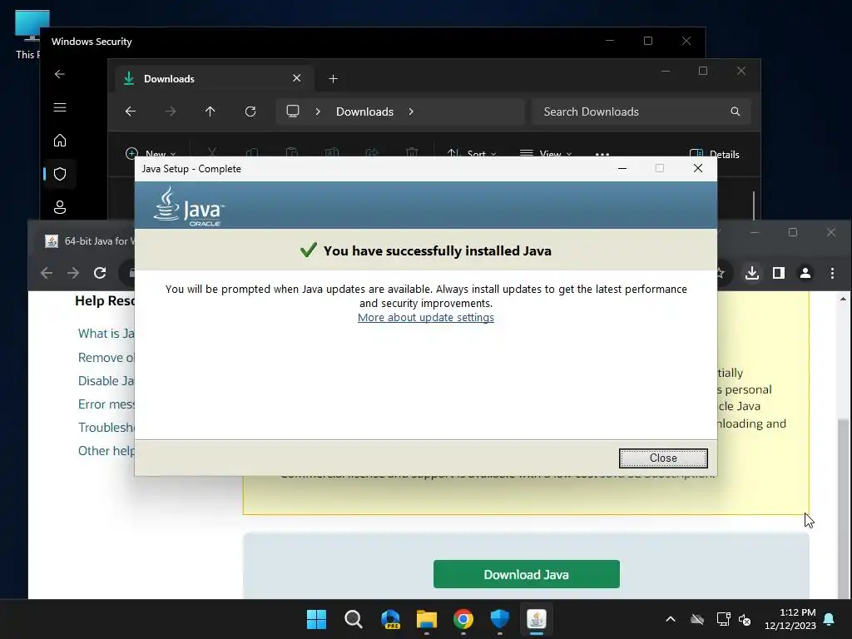Refresh the Downloads folder view

click(250, 111)
